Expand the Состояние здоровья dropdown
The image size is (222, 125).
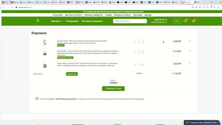tap(93, 21)
